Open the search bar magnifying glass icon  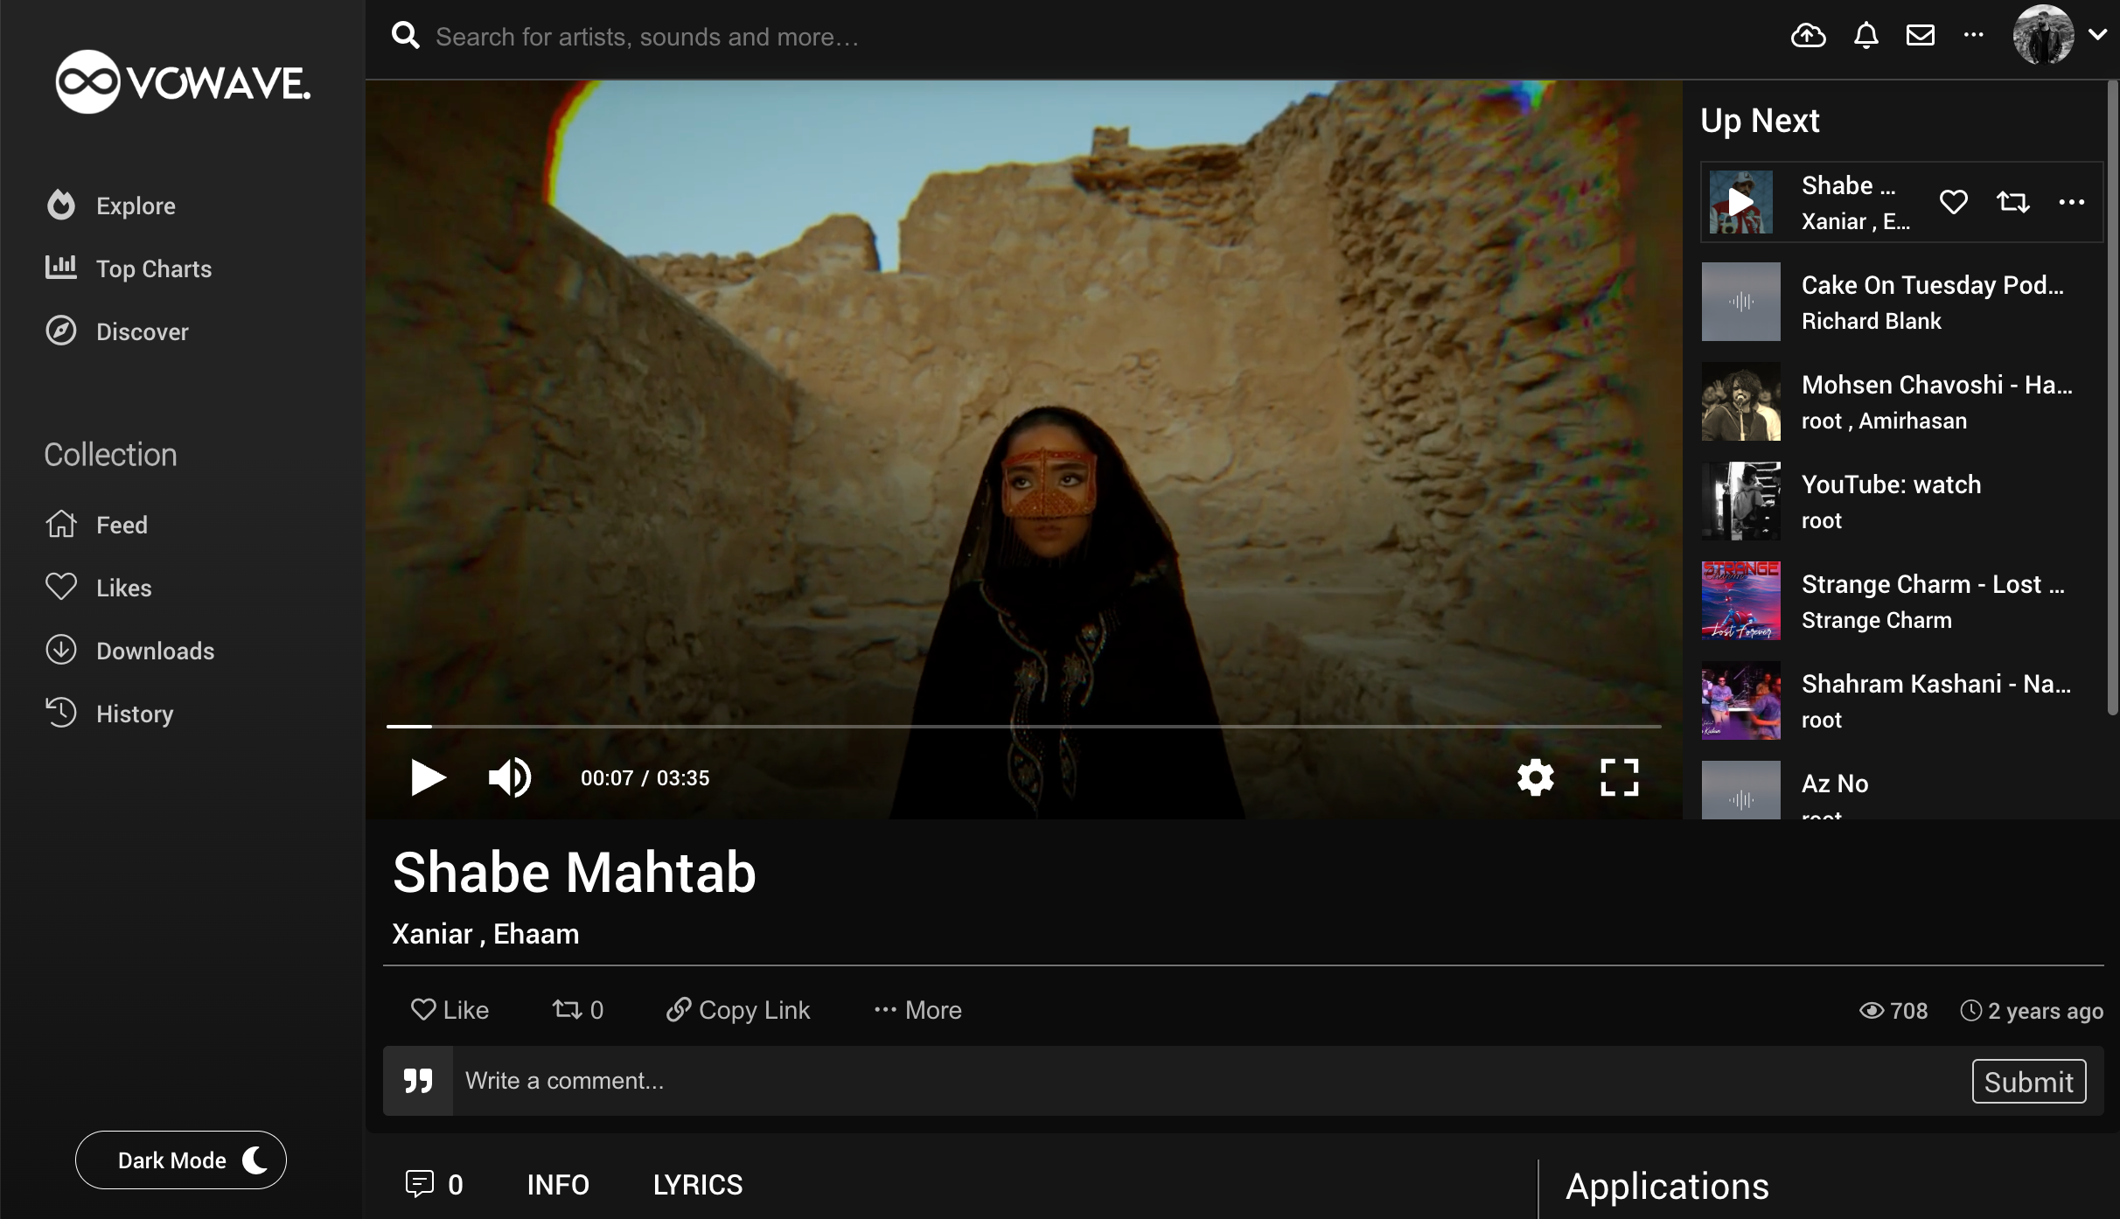406,35
